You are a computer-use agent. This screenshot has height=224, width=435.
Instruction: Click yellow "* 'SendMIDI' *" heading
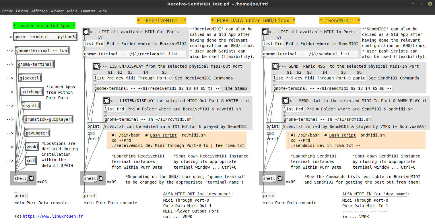tap(340, 21)
